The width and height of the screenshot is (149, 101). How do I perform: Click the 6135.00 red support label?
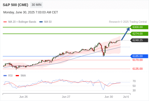[137, 69]
